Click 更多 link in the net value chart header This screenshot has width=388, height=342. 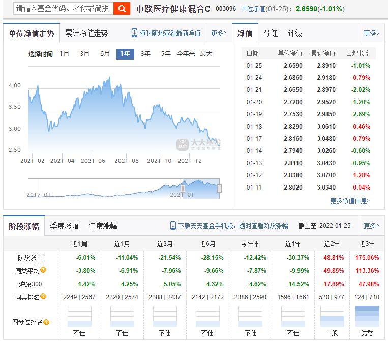point(219,33)
